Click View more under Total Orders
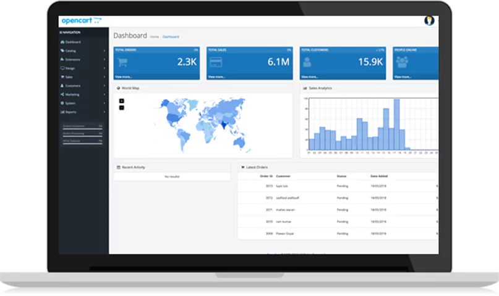The height and width of the screenshot is (296, 499). tap(122, 77)
